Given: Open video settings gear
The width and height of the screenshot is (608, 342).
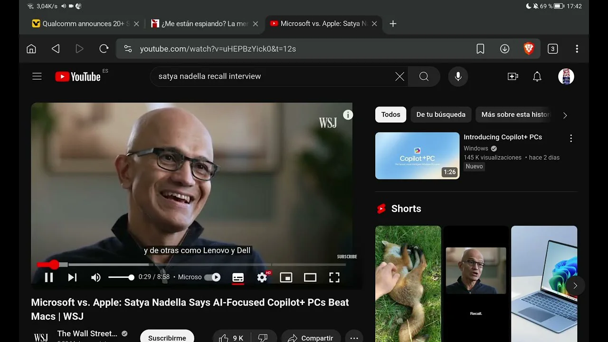Looking at the screenshot, I should (x=262, y=277).
